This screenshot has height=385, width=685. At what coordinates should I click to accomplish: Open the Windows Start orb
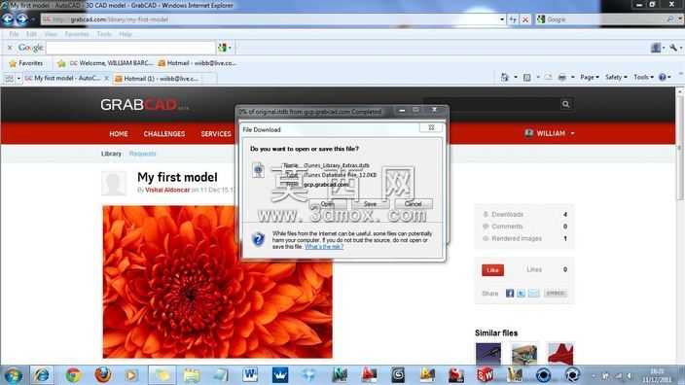(x=13, y=375)
